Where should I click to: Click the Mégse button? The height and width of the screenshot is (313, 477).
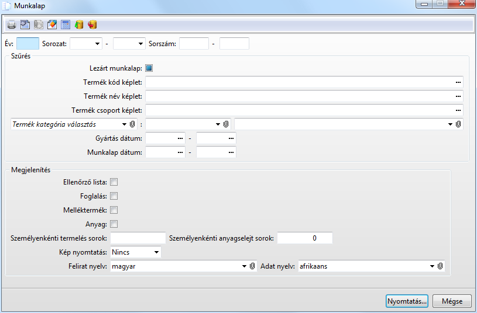(x=452, y=301)
